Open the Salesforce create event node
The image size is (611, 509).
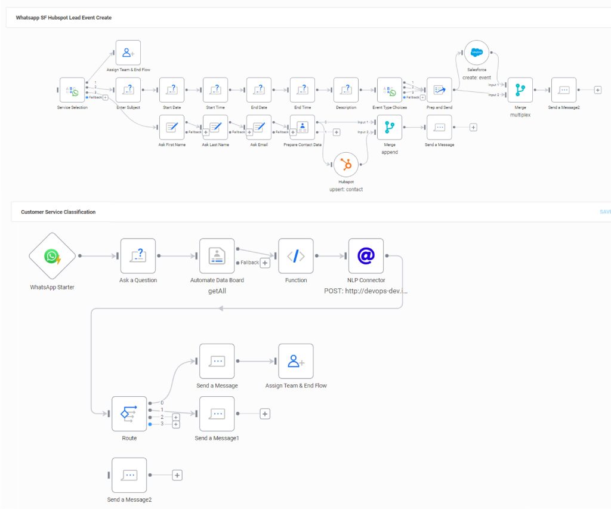pyautogui.click(x=476, y=53)
